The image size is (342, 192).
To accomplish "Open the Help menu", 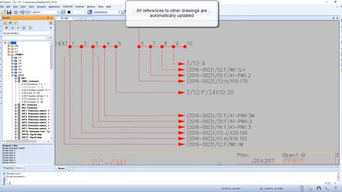I will tap(108, 7).
